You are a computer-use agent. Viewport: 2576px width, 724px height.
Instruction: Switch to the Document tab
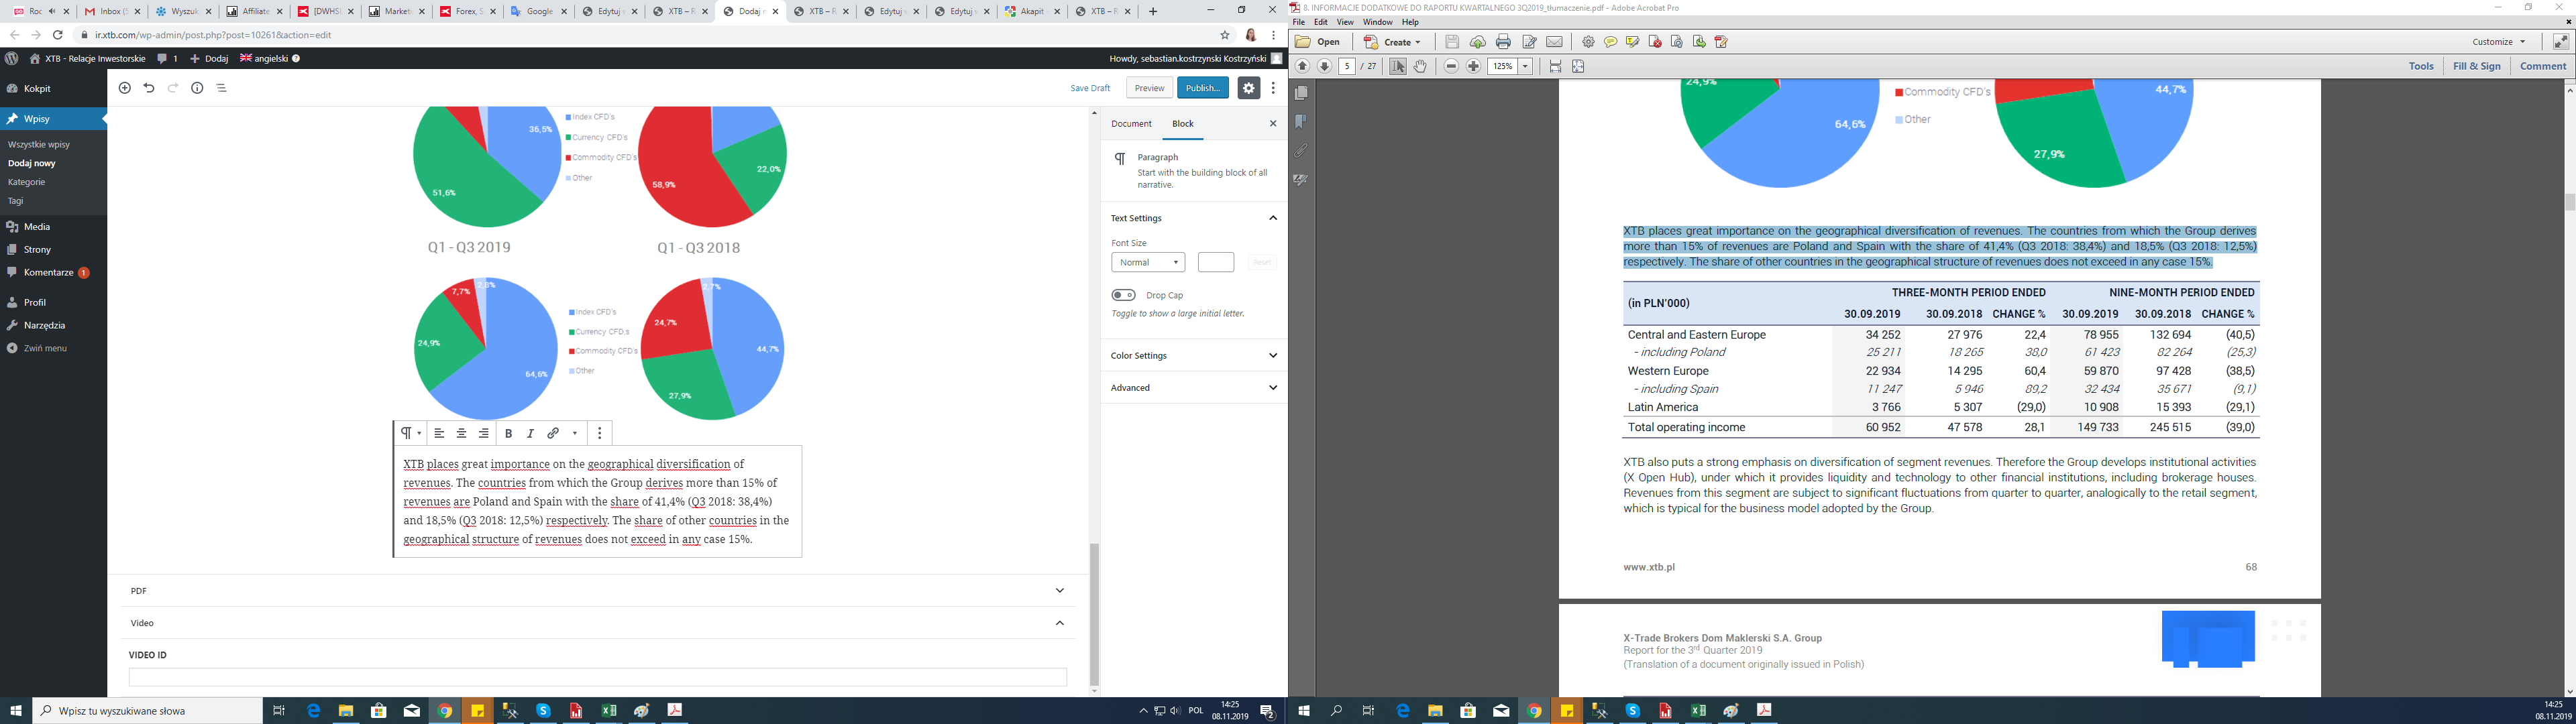[x=1131, y=124]
